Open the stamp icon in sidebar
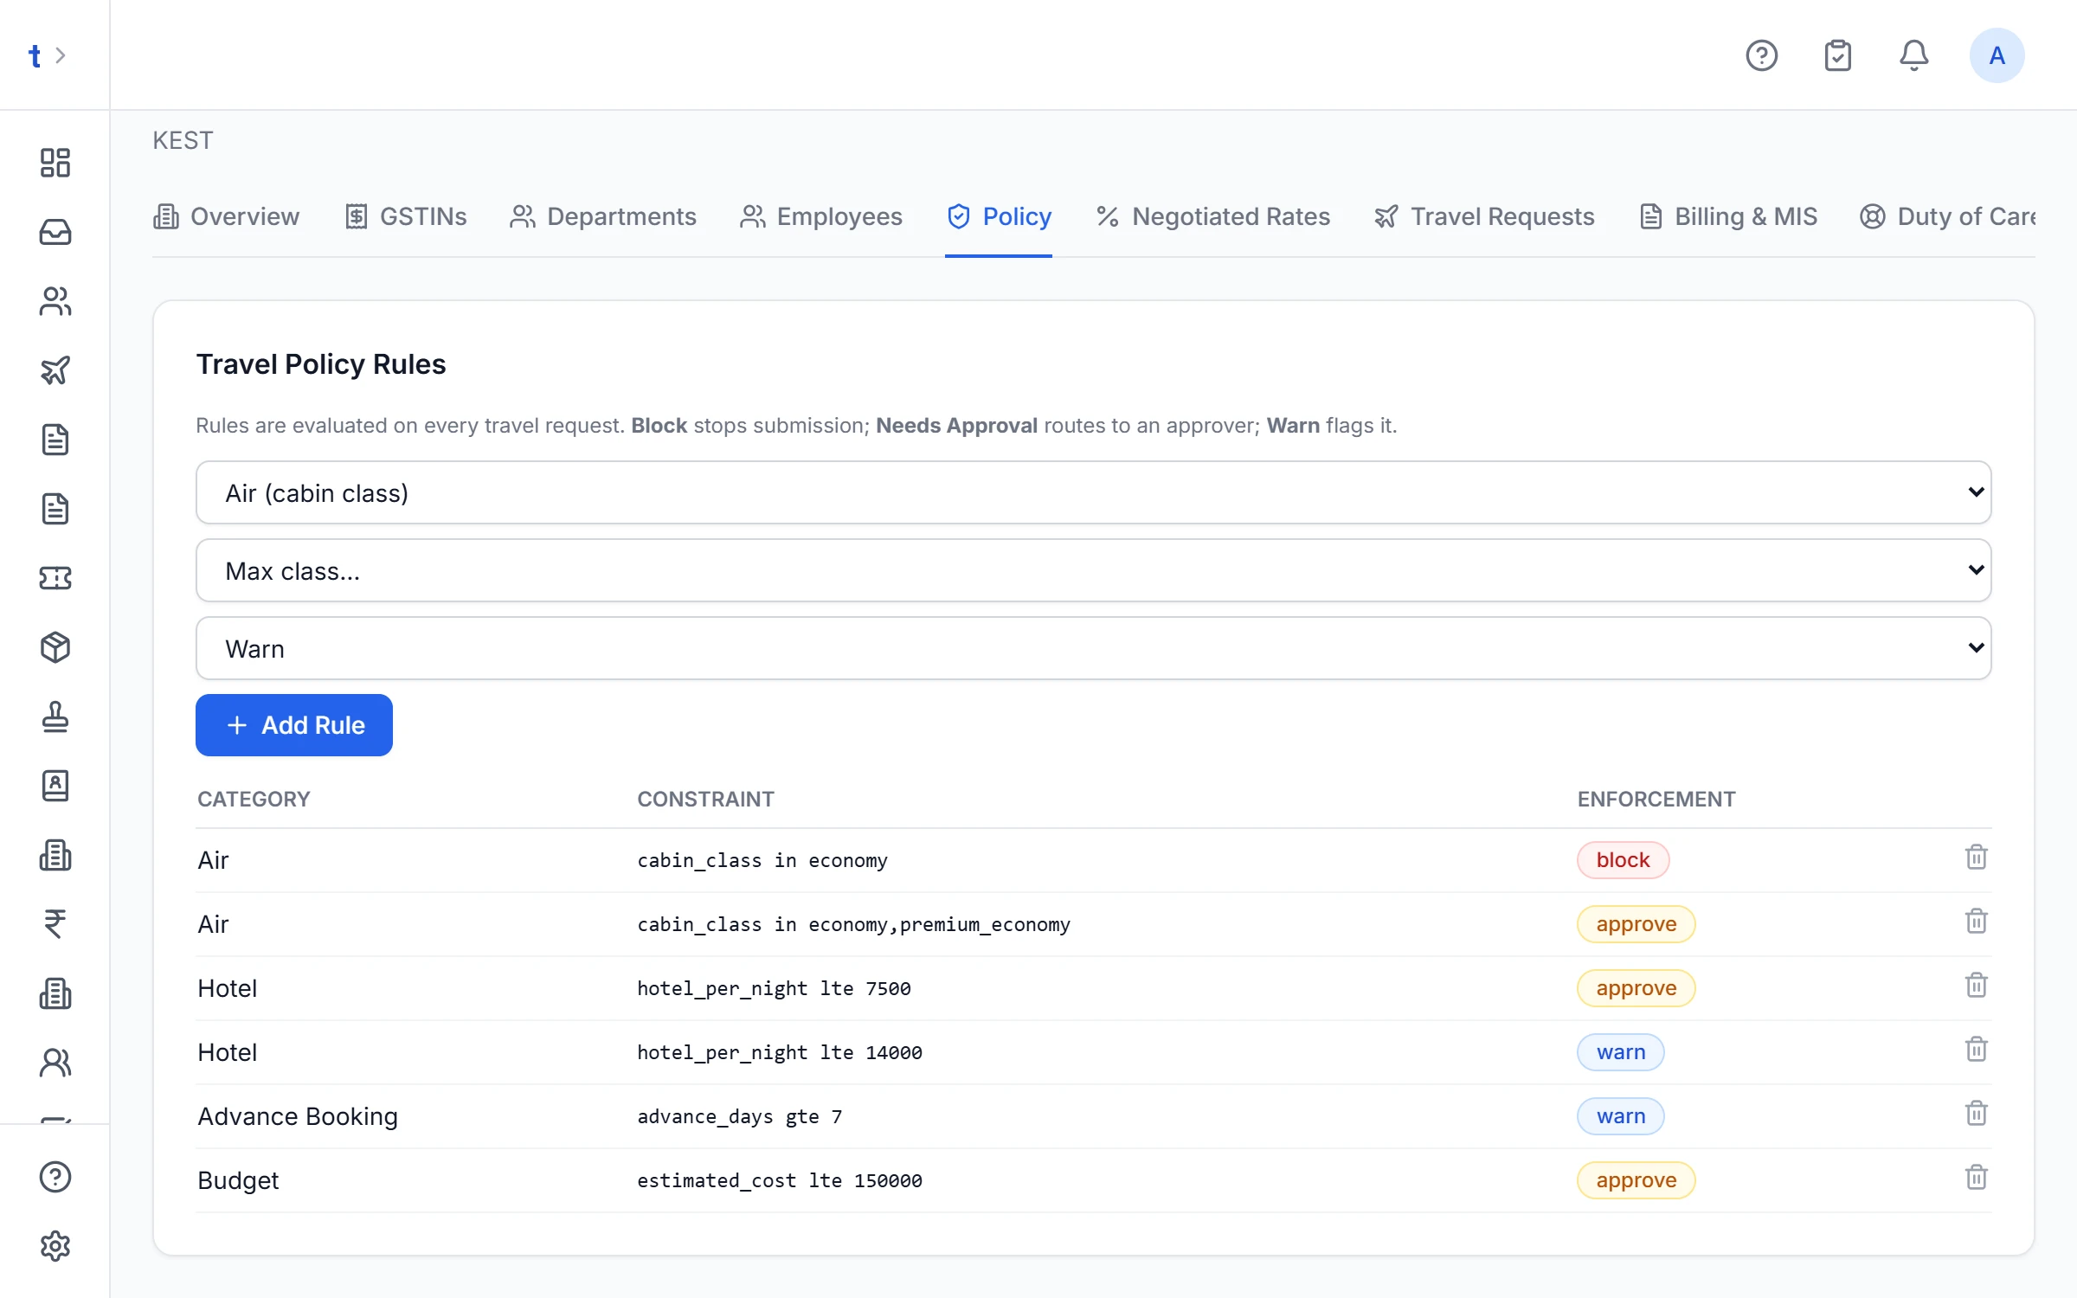 click(55, 716)
